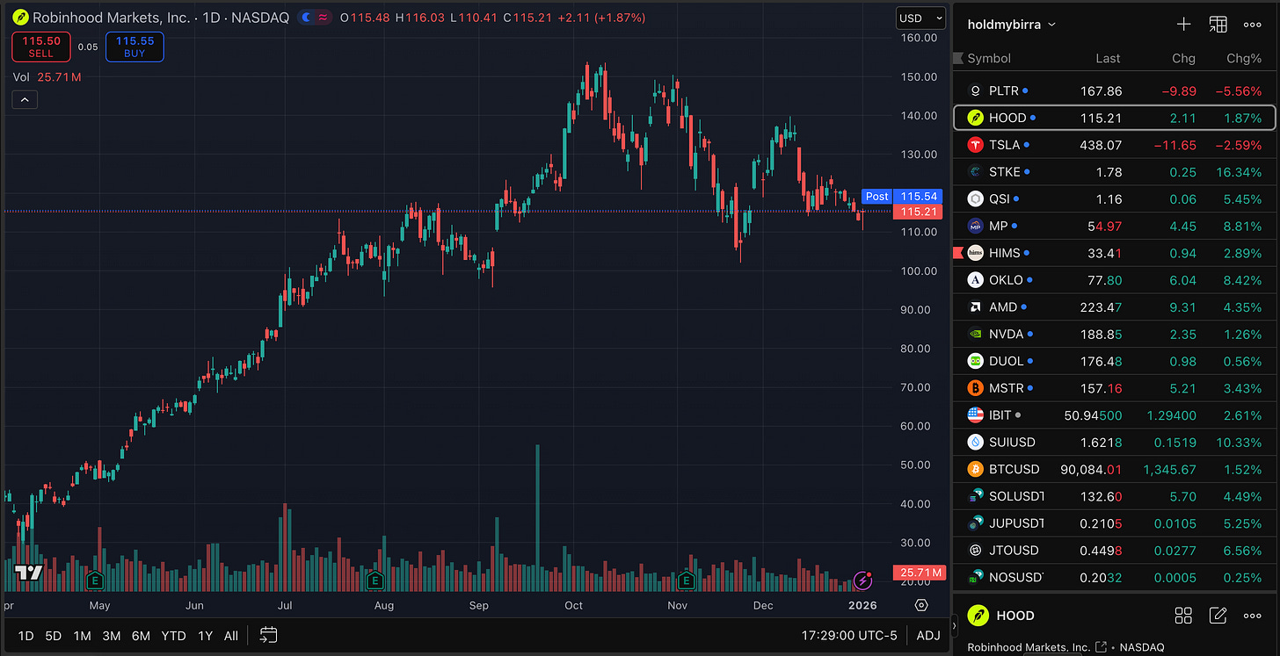This screenshot has height=656, width=1280.
Task: Select the QSI watchlist symbol
Action: tap(1115, 199)
